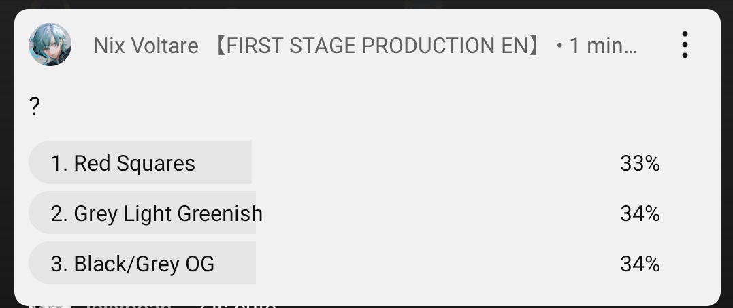Vote for the Red Squares option
Viewport: 733px width, 308px height.
(x=134, y=163)
